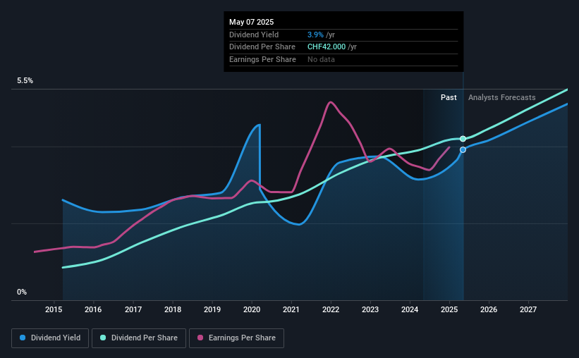The width and height of the screenshot is (579, 358).
Task: Click the 2025 axis label
Action: (449, 309)
